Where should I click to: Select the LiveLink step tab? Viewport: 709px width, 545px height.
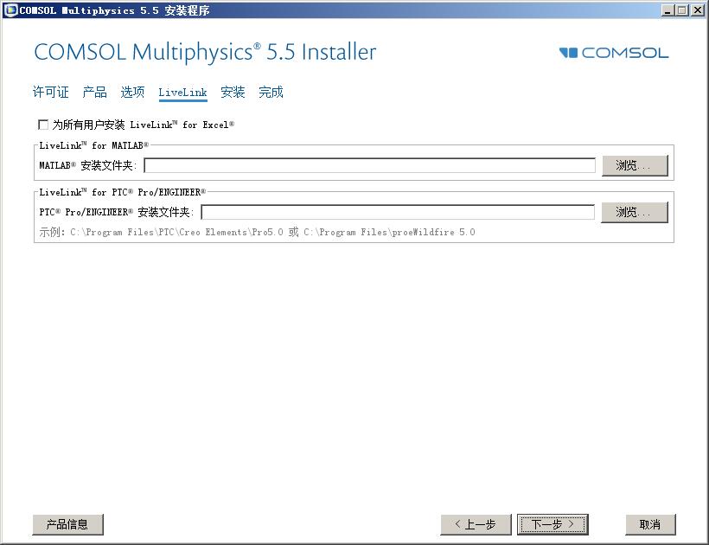coord(182,93)
